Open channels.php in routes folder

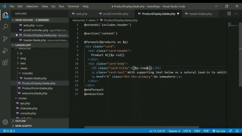[x=40, y=108]
